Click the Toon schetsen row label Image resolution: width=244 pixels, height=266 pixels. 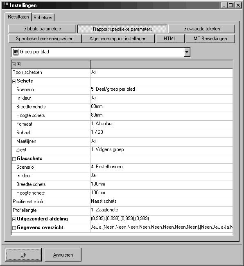click(27, 72)
